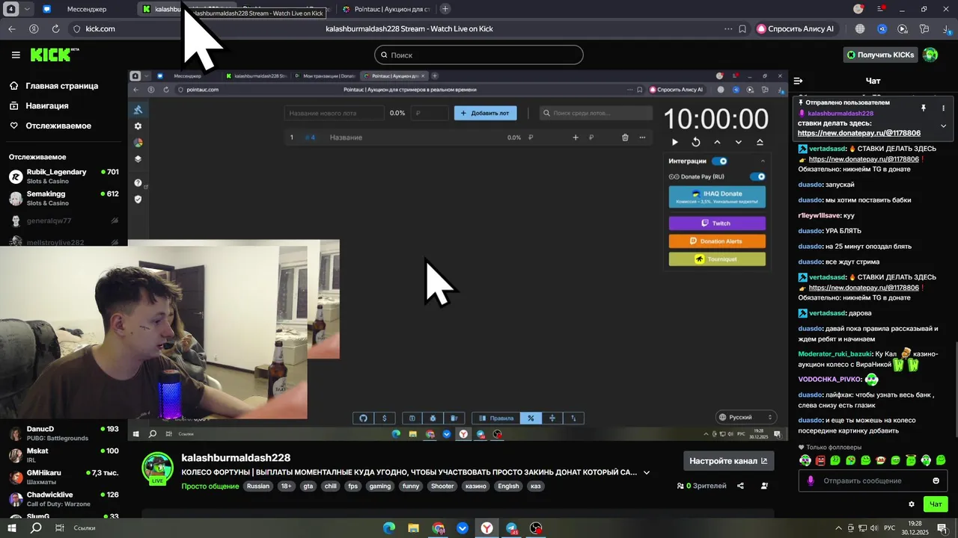
Task: Click the kalashburmaldash228 channel avatar
Action: click(157, 469)
